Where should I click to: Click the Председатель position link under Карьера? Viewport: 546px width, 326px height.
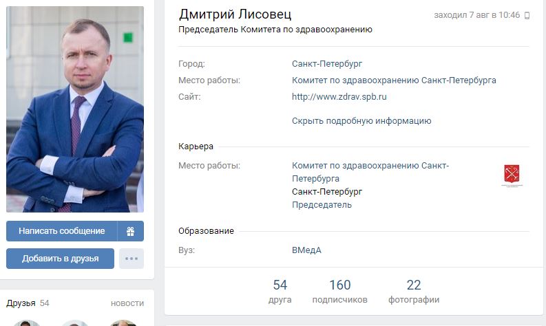coord(322,204)
